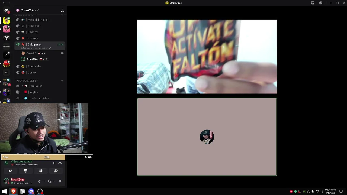This screenshot has height=195, width=347.
Task: Open DomiDios user in voice list
Action: pyautogui.click(x=32, y=59)
